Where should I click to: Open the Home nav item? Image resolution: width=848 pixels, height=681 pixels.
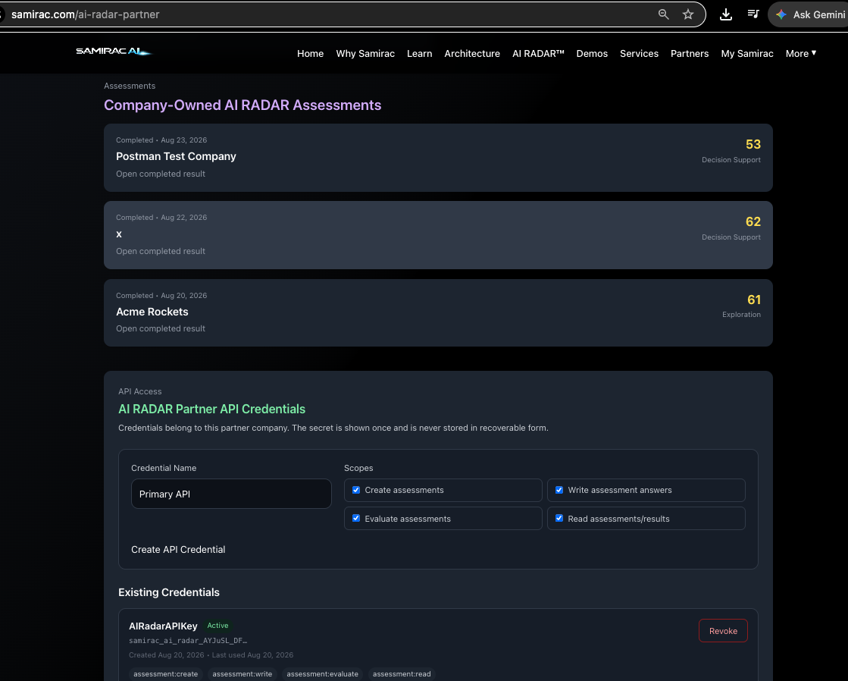click(310, 54)
